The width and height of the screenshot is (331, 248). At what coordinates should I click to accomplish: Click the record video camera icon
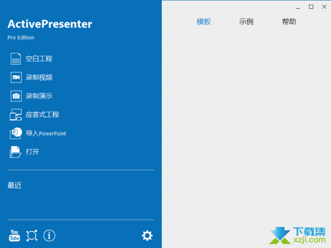click(x=16, y=77)
